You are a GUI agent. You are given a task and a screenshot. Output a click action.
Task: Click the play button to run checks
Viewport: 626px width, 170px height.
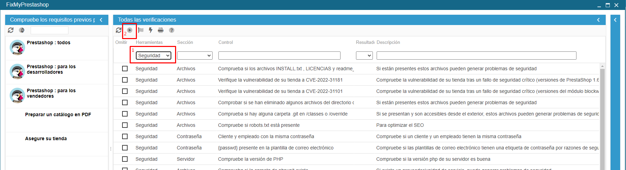pos(130,30)
